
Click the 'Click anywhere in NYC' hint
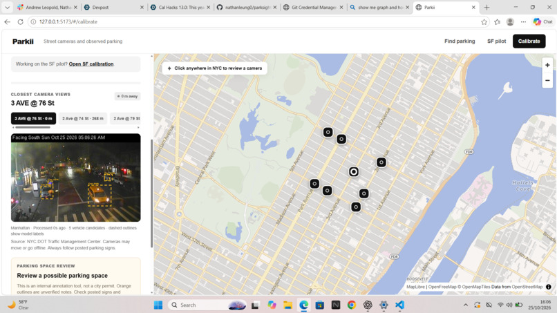tap(214, 68)
